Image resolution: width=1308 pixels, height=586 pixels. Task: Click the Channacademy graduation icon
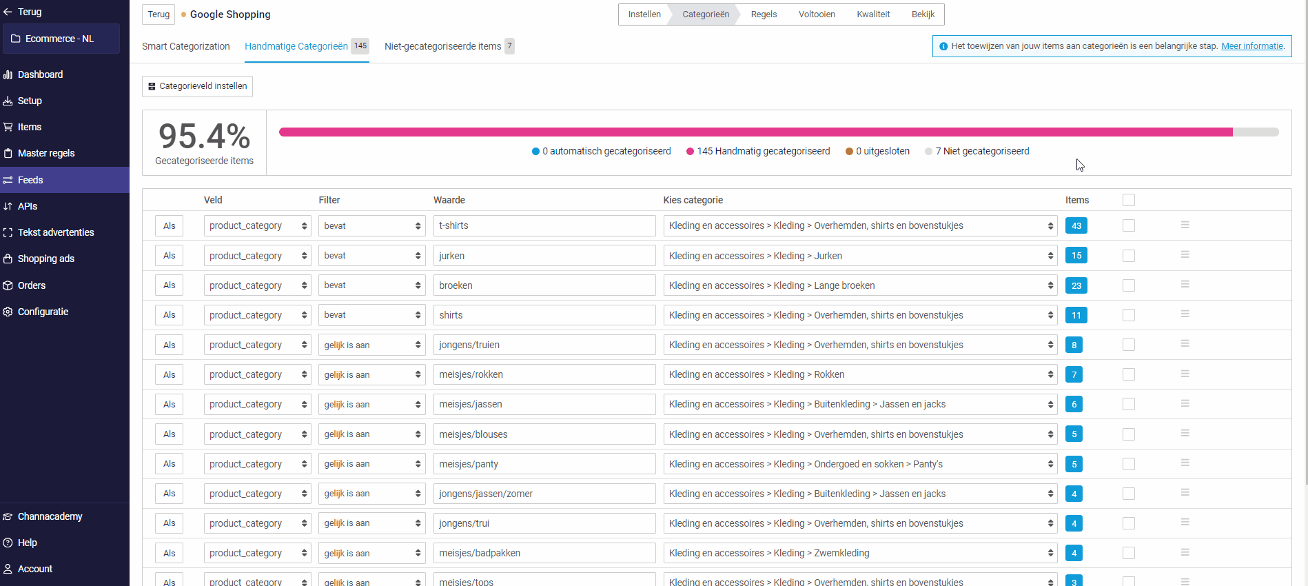coord(8,516)
